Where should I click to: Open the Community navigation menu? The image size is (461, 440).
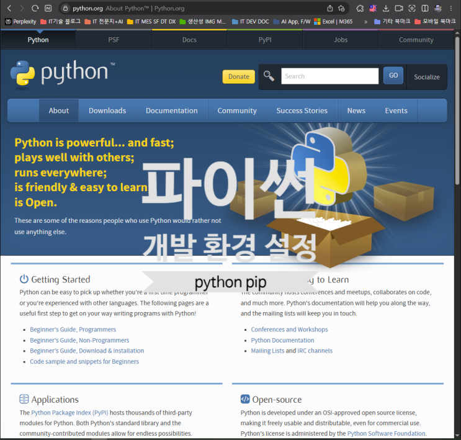click(x=237, y=110)
